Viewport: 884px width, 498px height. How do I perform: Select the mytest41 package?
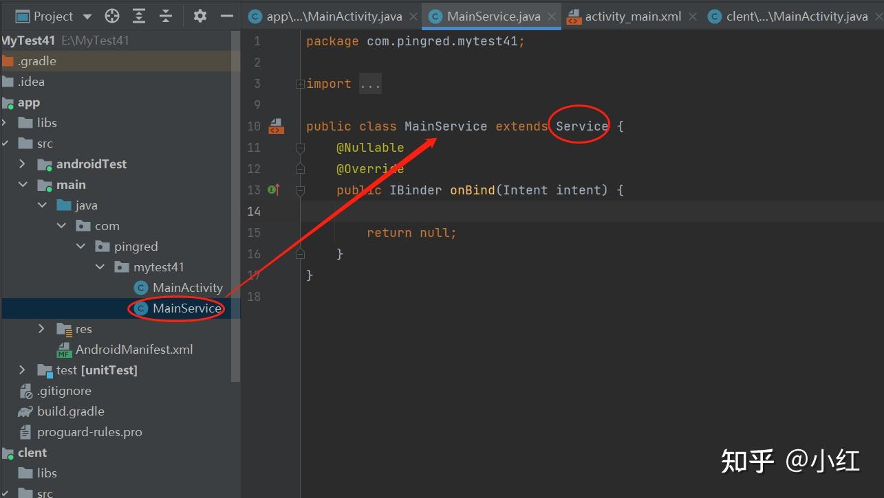158,267
